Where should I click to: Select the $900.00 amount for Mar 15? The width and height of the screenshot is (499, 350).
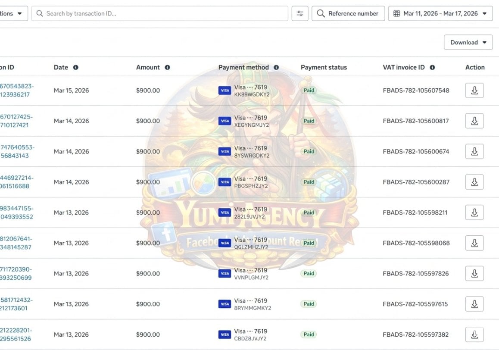pos(148,91)
